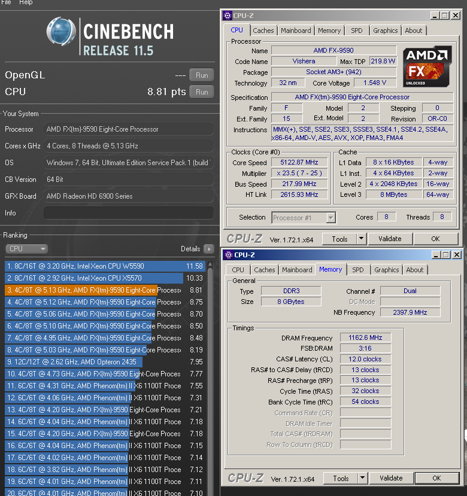467x496 pixels.
Task: Select ranking row 9 AMD Opteron 2435
Action: pyautogui.click(x=105, y=362)
